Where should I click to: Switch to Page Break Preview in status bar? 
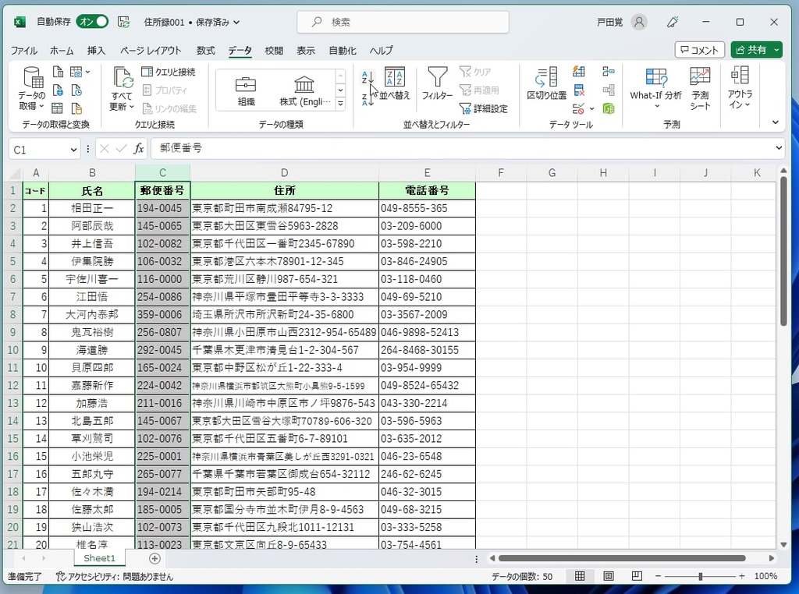click(x=637, y=576)
